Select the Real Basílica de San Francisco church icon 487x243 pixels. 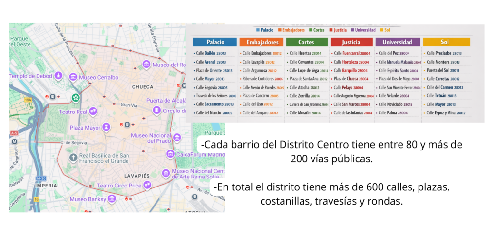tap(73, 158)
